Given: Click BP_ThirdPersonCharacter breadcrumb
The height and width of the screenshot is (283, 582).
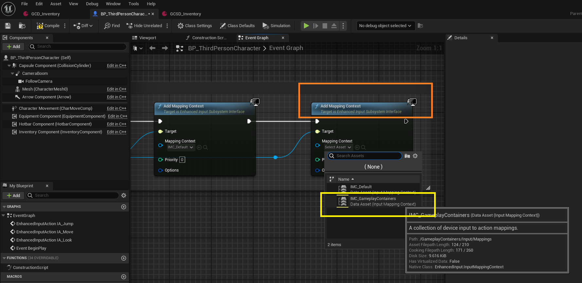Looking at the screenshot, I should click(224, 48).
